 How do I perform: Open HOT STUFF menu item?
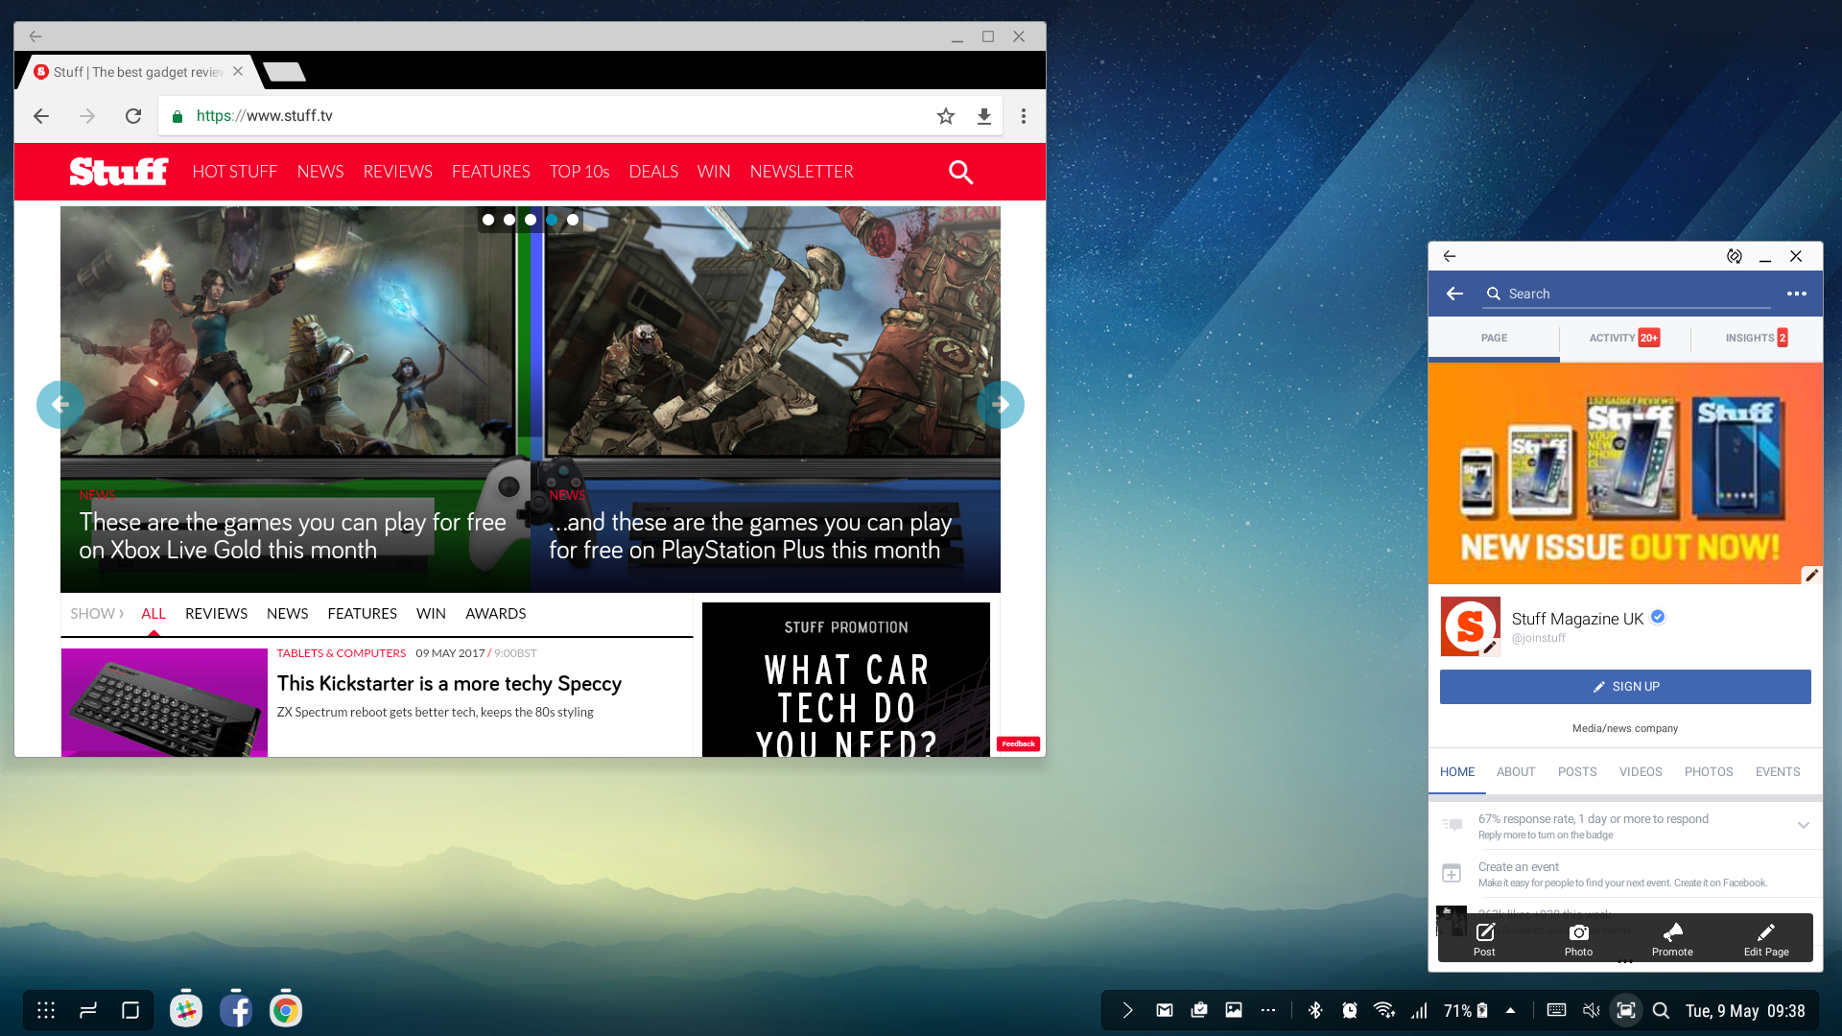[235, 172]
